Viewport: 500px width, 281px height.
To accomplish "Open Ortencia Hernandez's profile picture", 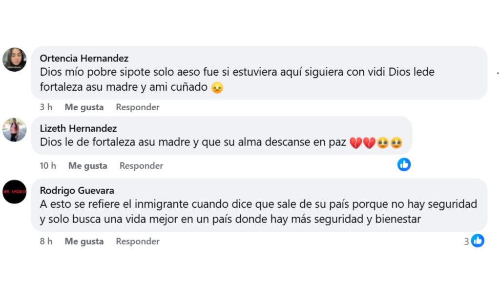I will 14,60.
